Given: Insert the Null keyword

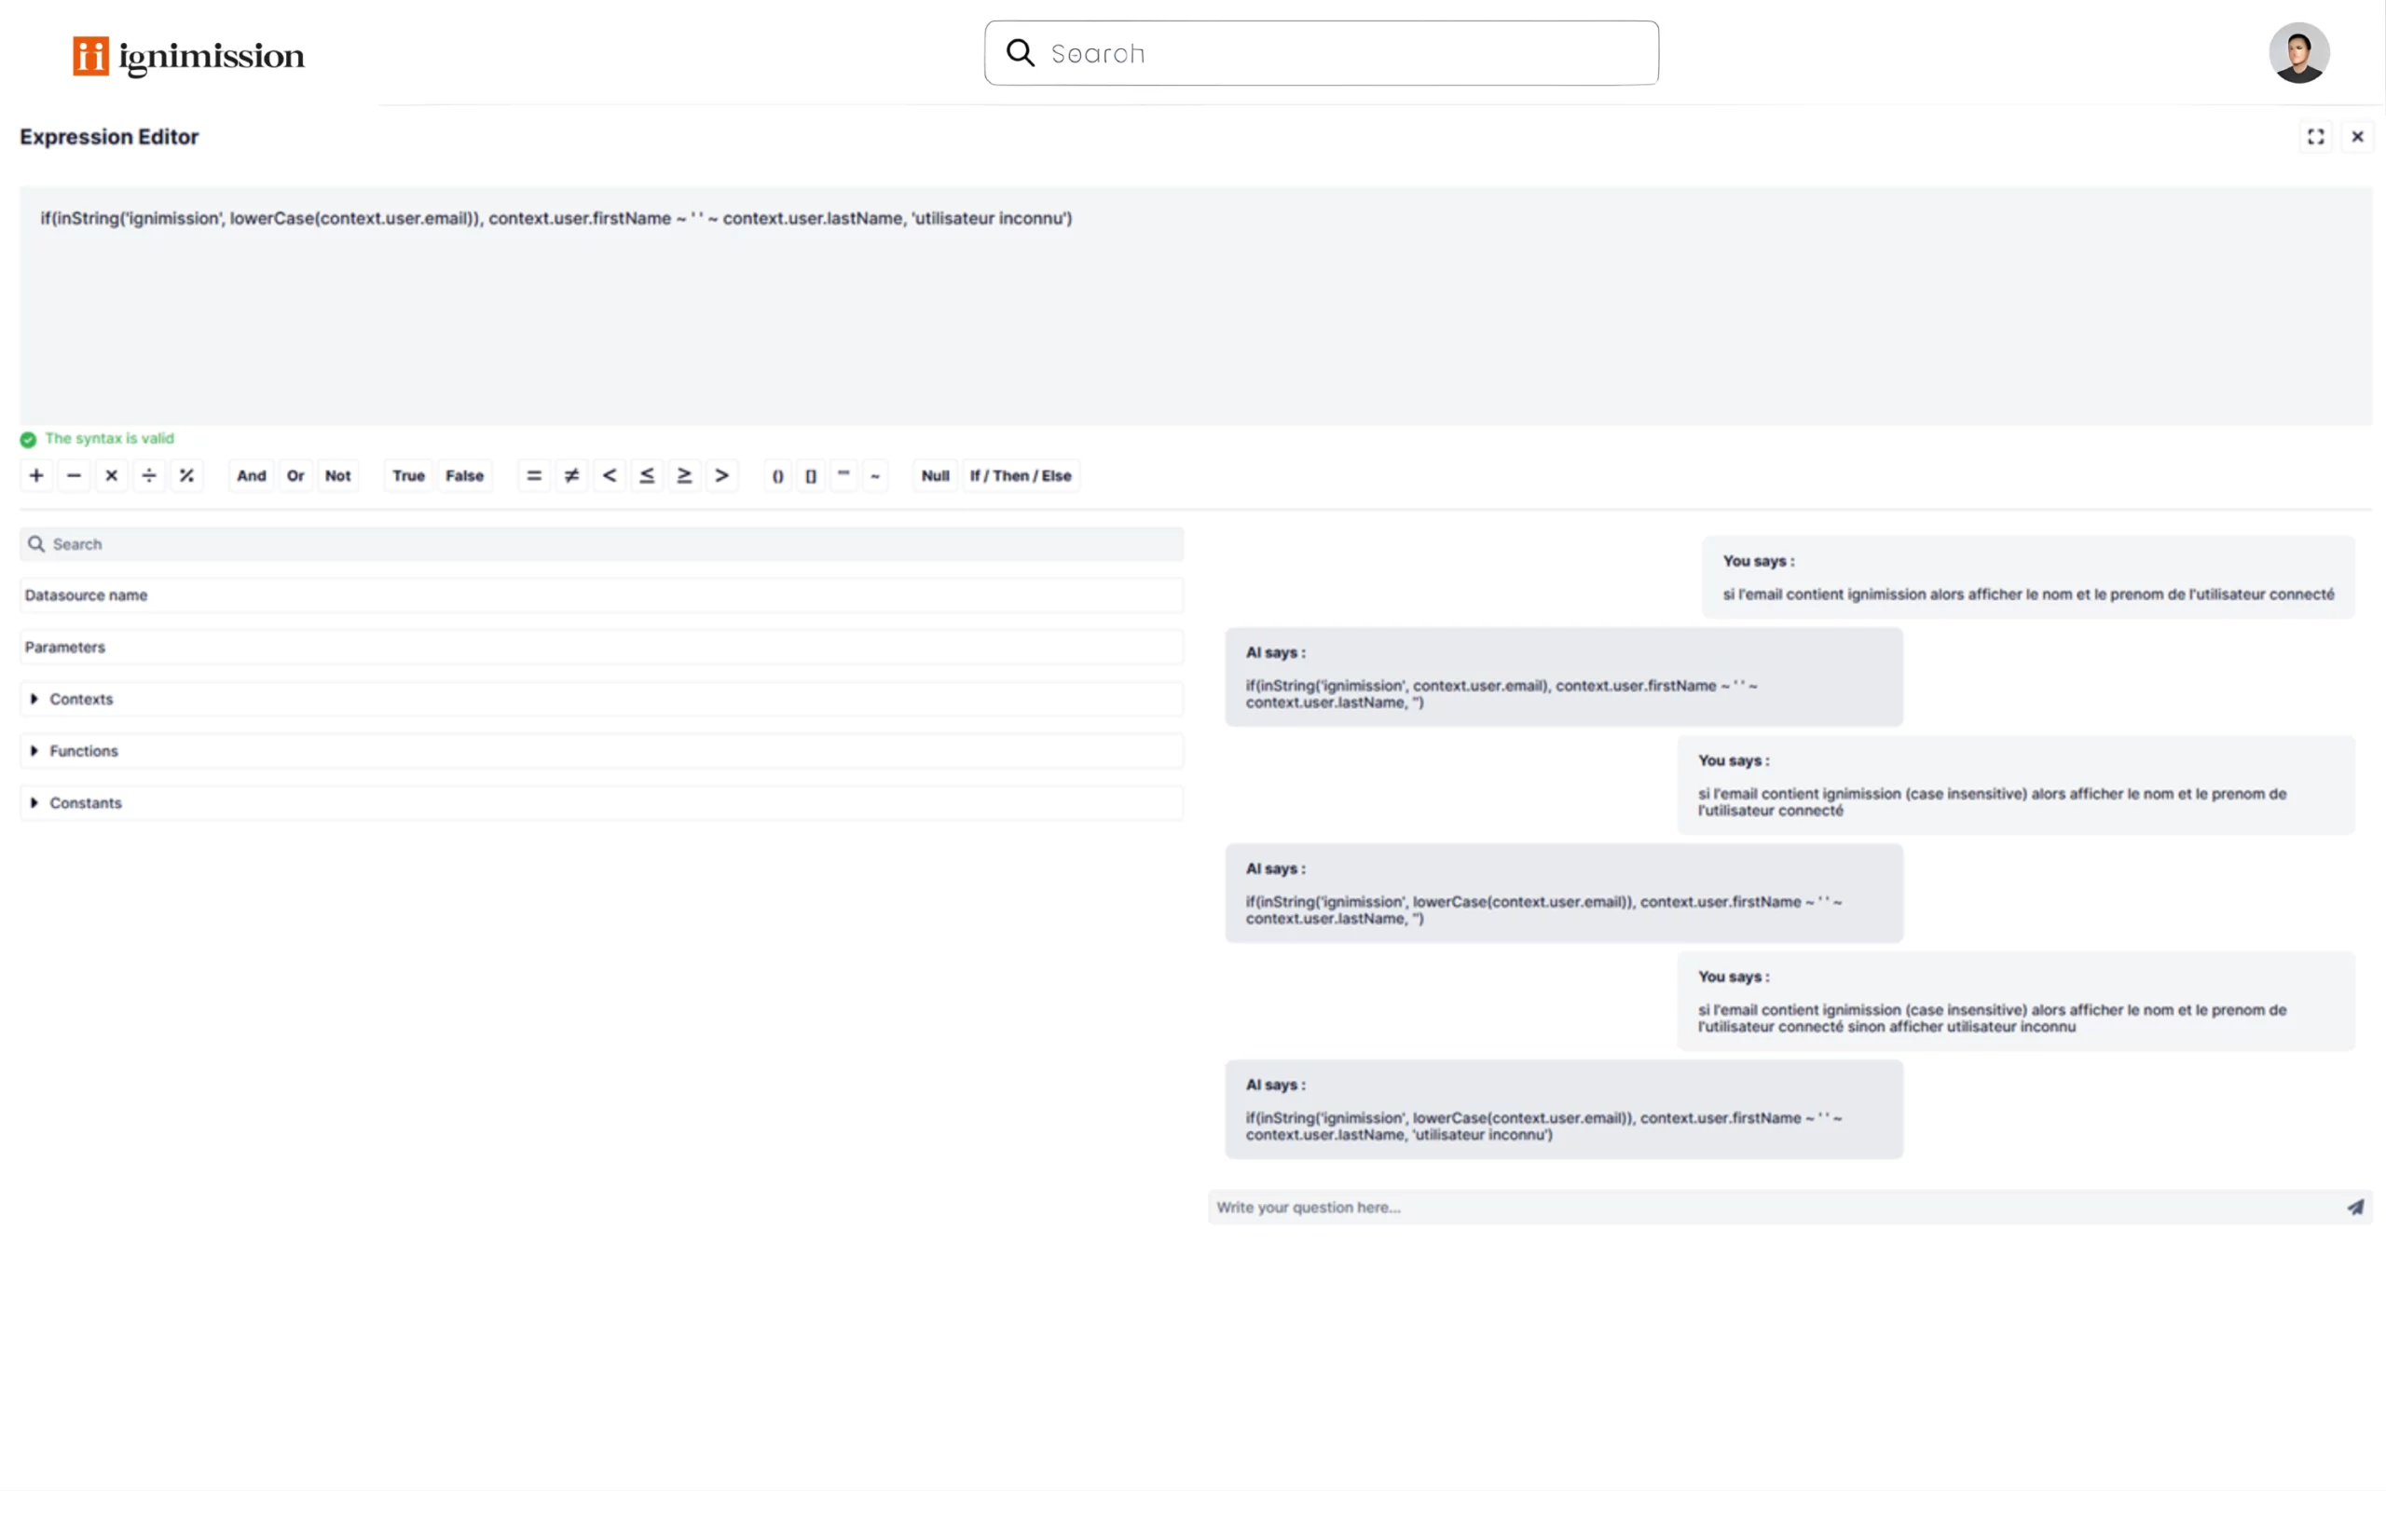Looking at the screenshot, I should [935, 475].
